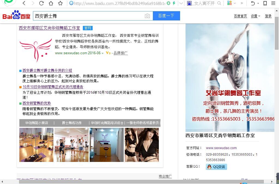
Task: Click the green compatibility icon in address bar
Action: tap(168, 3)
